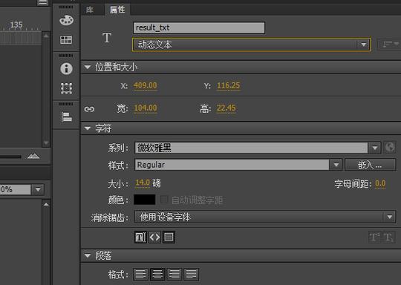Switch to the 库 tab
Viewport: 401px width, 285px height.
90,10
